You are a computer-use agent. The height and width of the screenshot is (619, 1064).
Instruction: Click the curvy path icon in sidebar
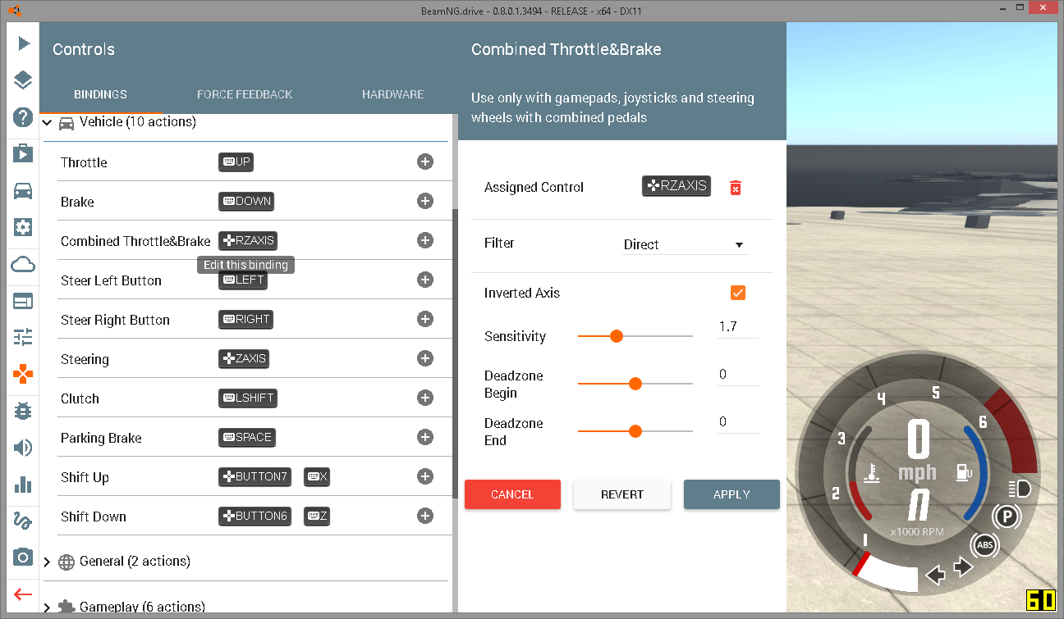pyautogui.click(x=23, y=521)
